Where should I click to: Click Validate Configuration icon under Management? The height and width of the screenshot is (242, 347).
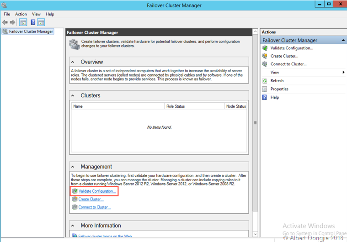[75, 191]
